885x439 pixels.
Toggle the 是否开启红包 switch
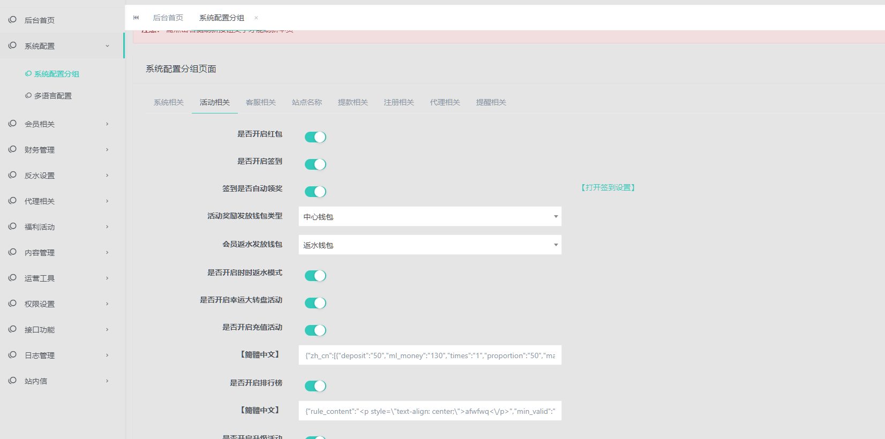315,137
